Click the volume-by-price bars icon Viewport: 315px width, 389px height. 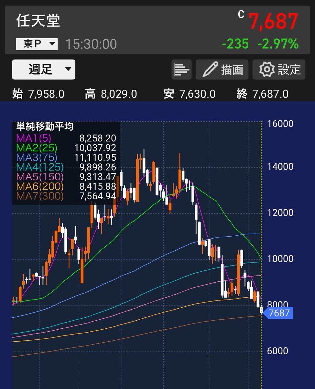[x=181, y=69]
